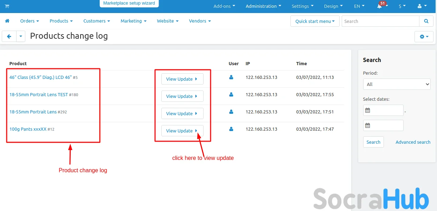Click user icon in the first log row

point(231,77)
